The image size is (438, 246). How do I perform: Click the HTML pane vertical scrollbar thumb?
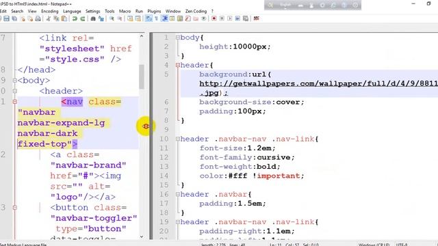(x=142, y=77)
